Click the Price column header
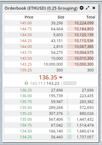The width and height of the screenshot is (102, 145). [29, 17]
